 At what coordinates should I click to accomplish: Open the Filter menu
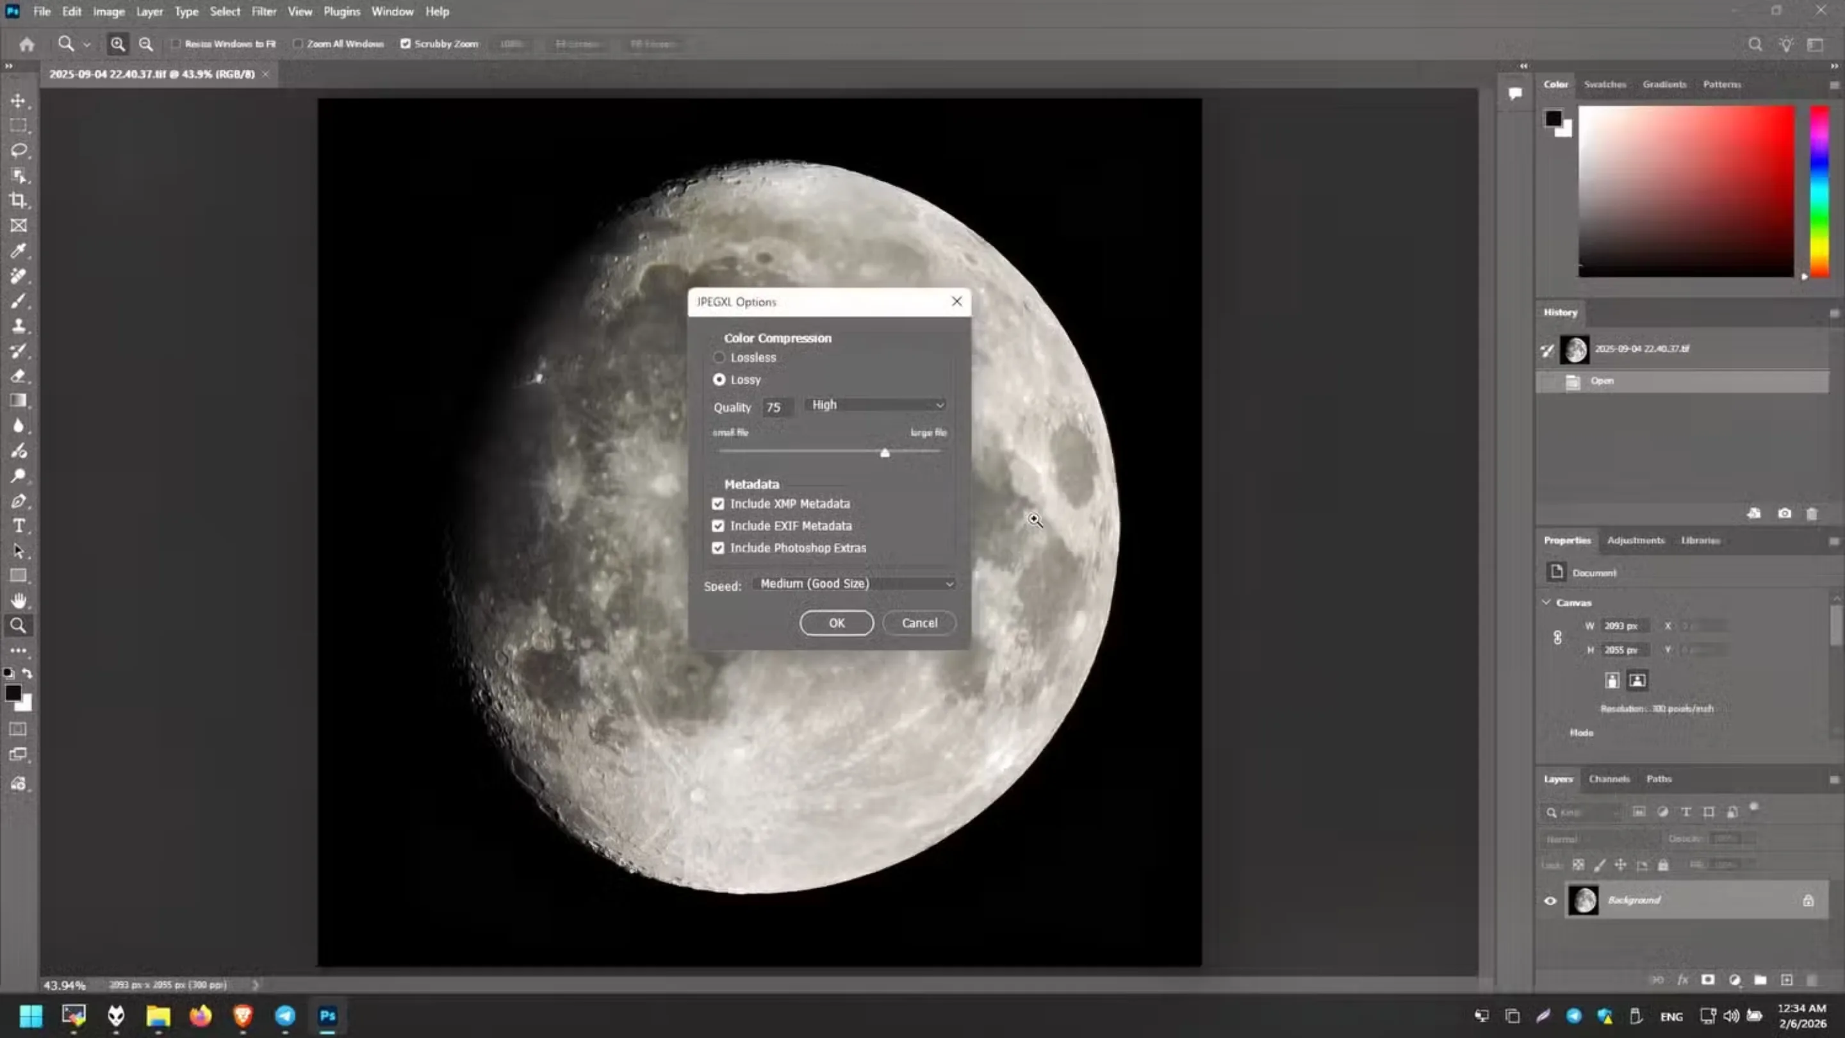pyautogui.click(x=263, y=11)
